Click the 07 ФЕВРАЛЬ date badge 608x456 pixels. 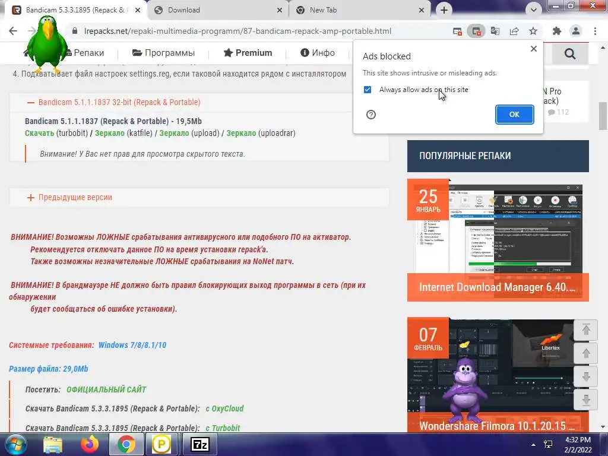coord(428,338)
